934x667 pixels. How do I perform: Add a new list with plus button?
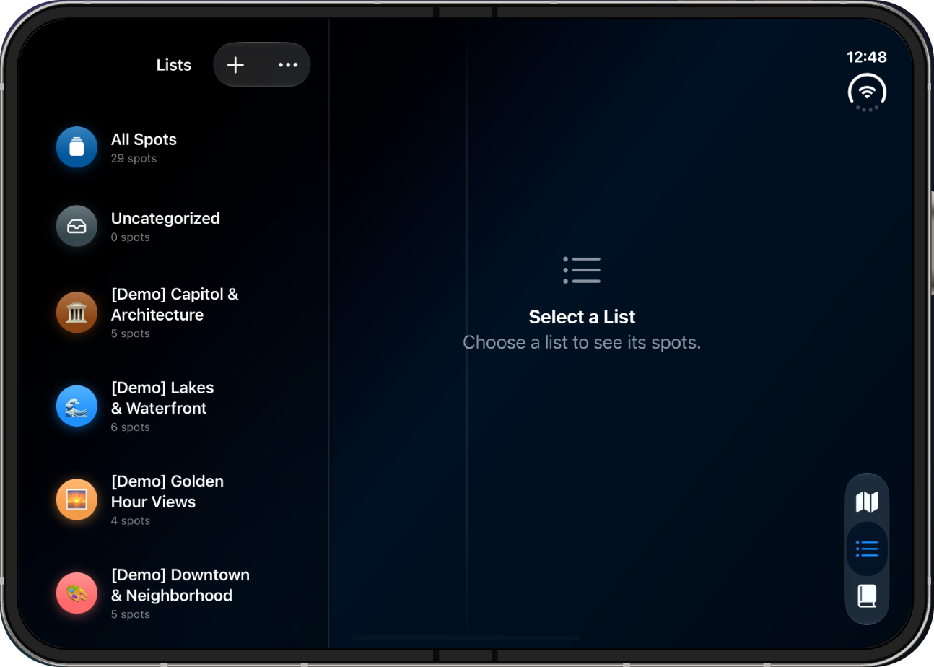235,65
